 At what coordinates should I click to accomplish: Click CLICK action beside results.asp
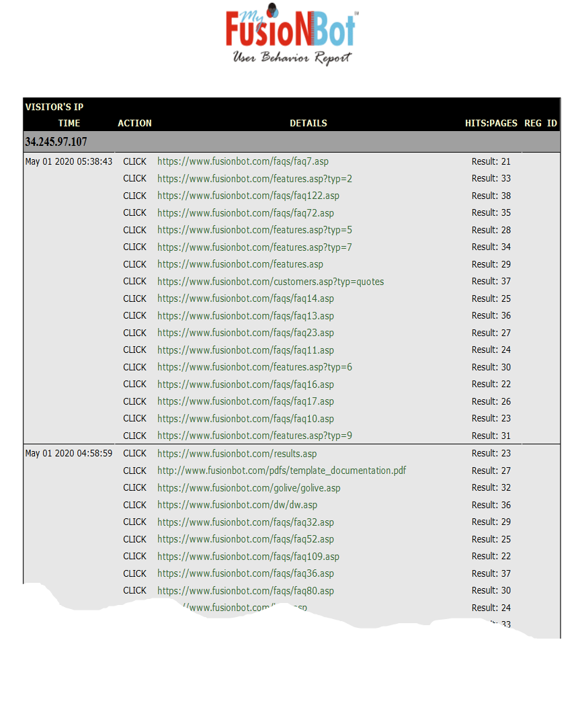134,453
